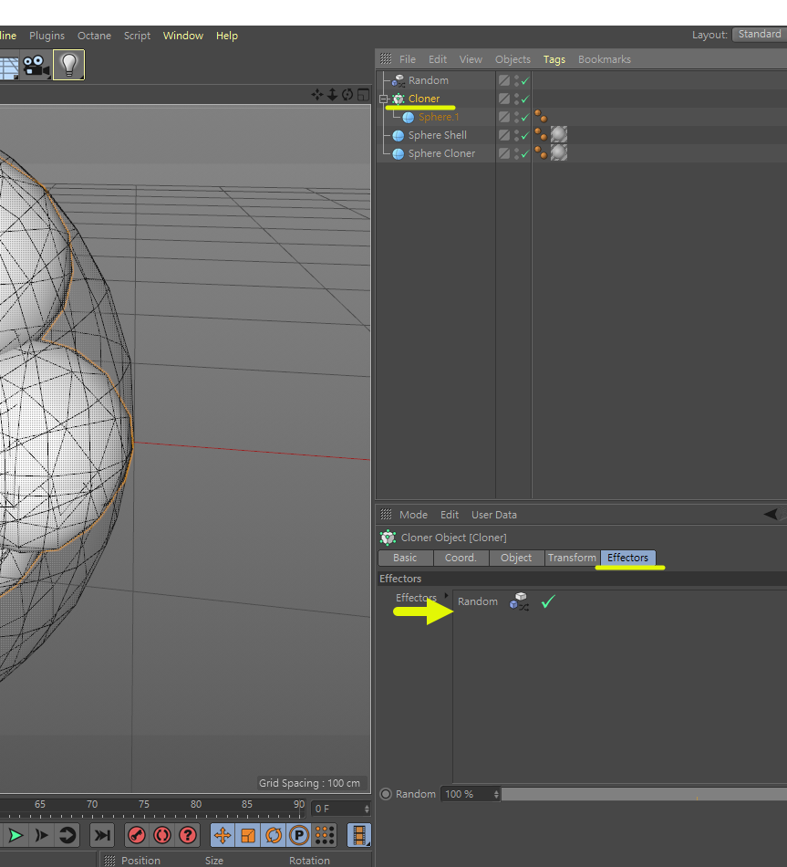The height and width of the screenshot is (867, 787).
Task: Add a Light object from the toolbar
Action: pos(69,65)
